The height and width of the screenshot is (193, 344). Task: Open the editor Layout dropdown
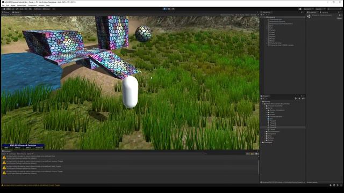(x=334, y=9)
